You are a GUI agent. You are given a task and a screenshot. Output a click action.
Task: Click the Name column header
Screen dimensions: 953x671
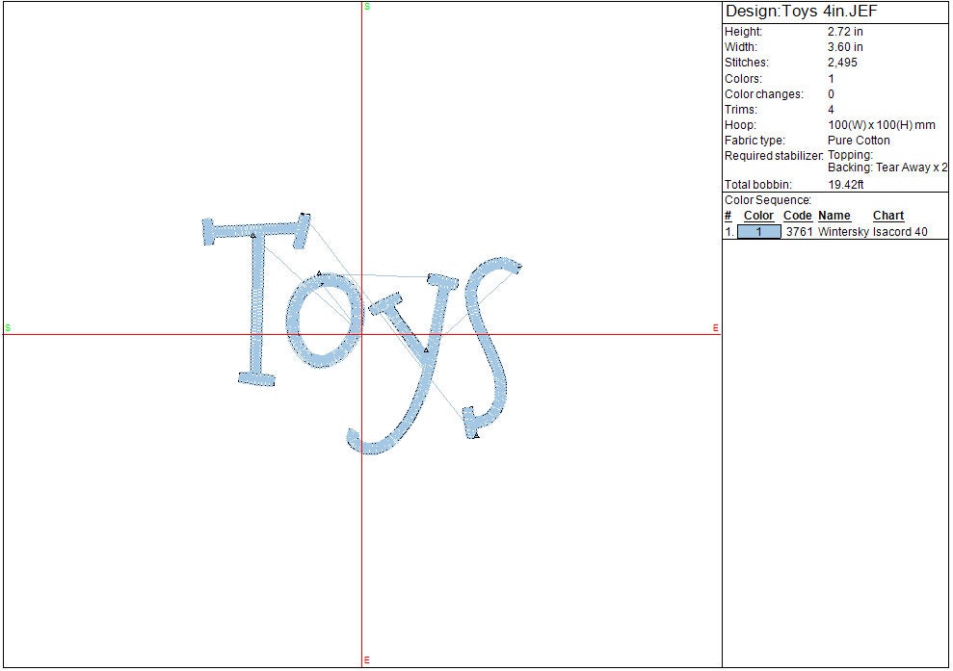point(834,216)
